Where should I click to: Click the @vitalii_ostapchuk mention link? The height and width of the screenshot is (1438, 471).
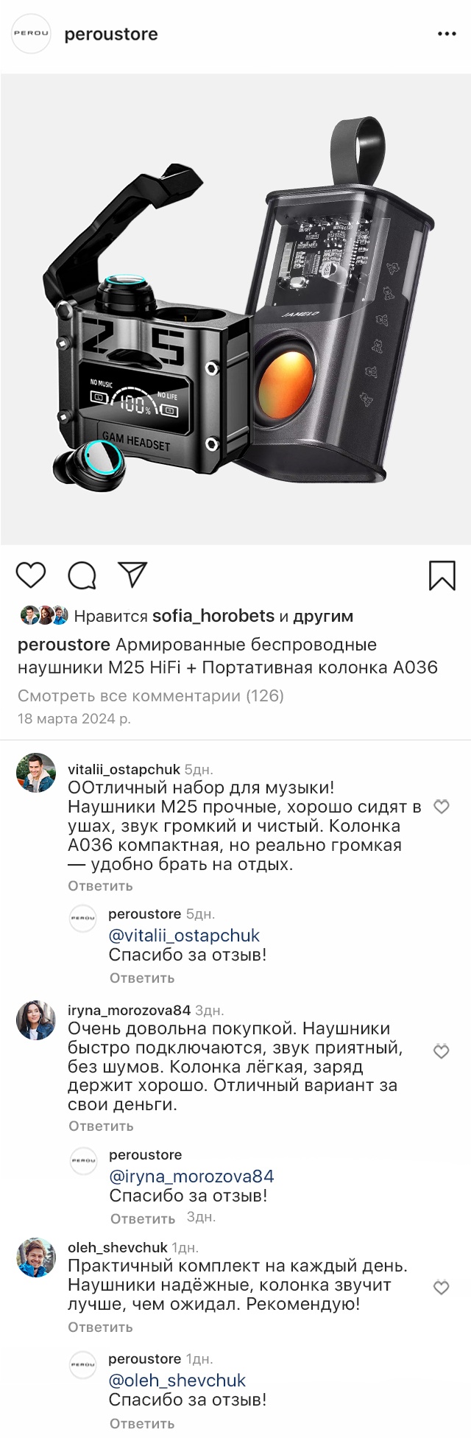point(184,936)
